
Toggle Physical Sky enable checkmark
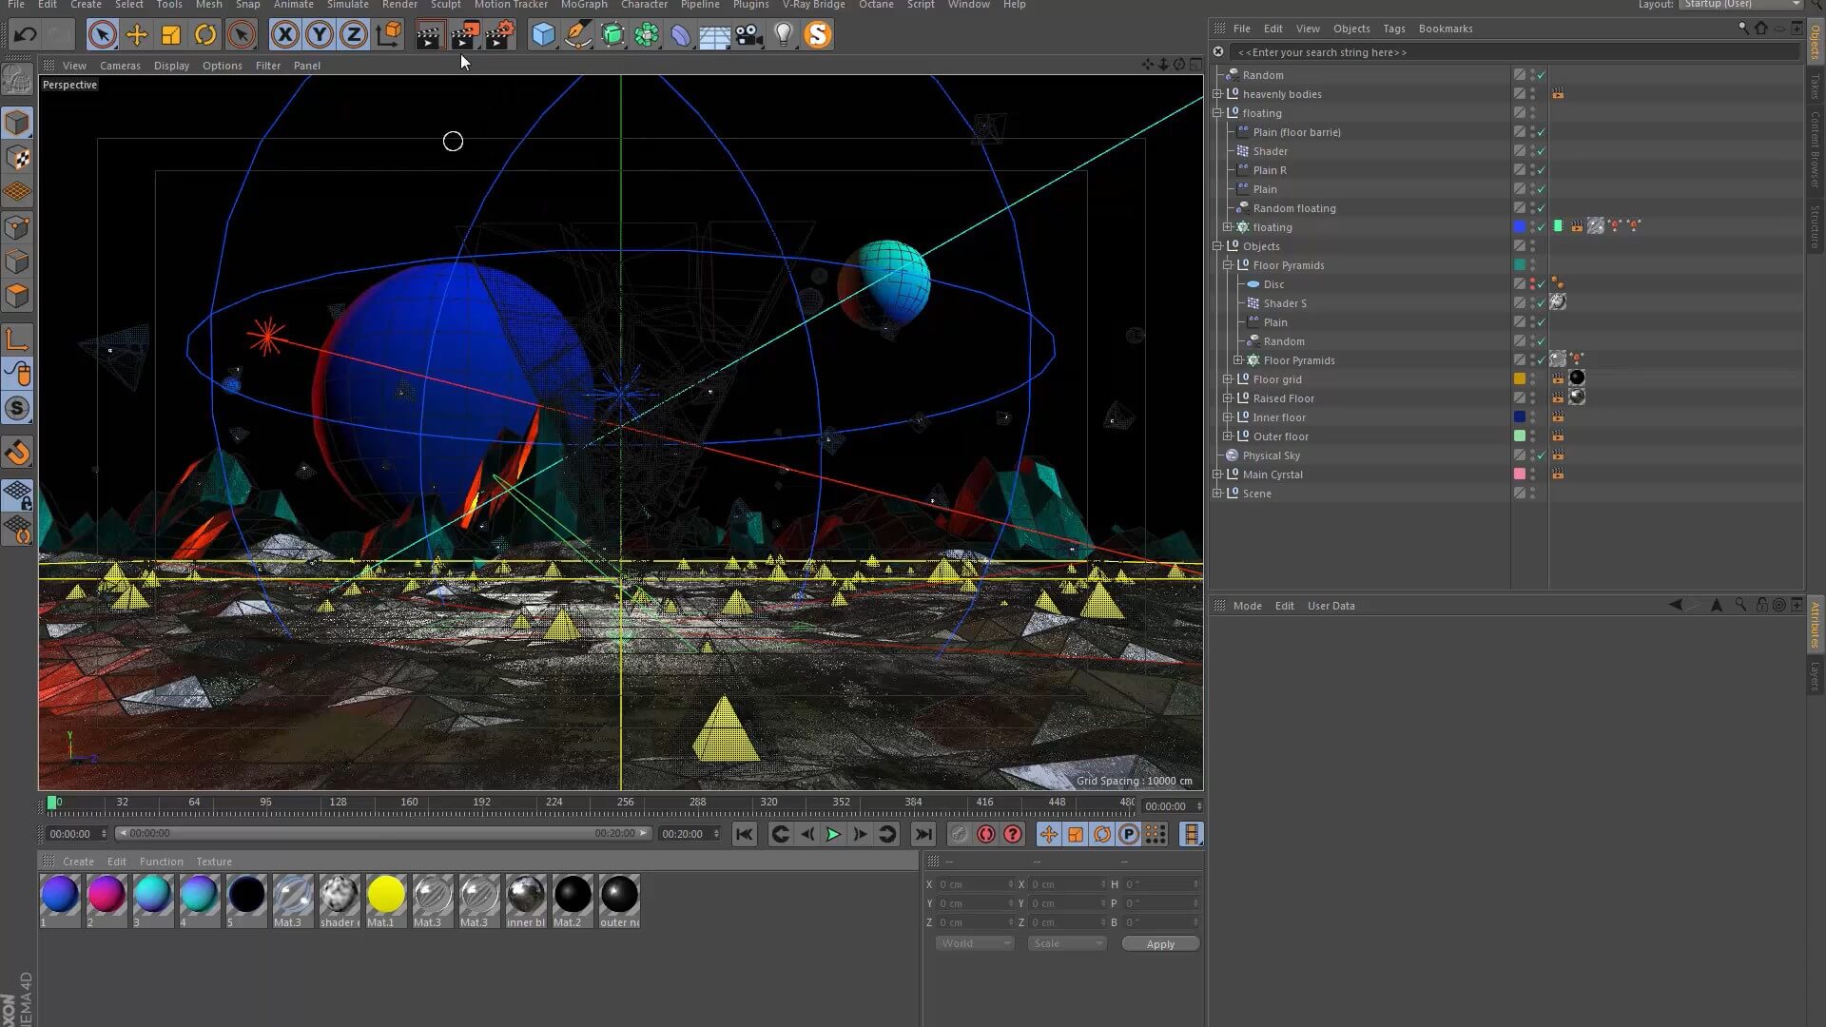coord(1542,455)
